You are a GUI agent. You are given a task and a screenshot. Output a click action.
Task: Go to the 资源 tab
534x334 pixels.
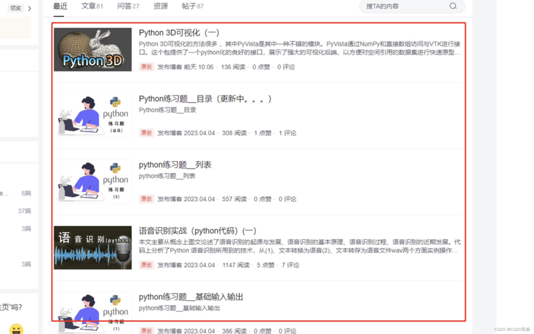click(x=160, y=6)
